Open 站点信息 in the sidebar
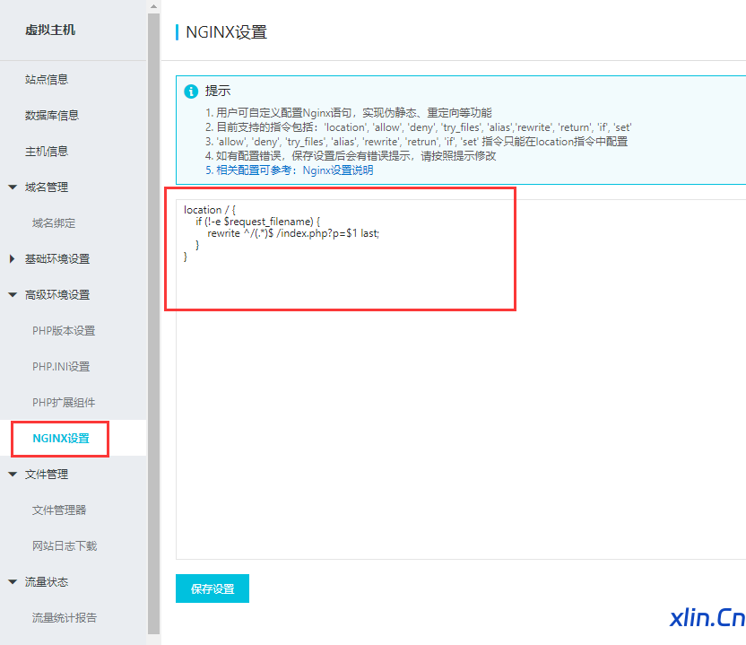Screen dimensions: 746x645 (47, 80)
